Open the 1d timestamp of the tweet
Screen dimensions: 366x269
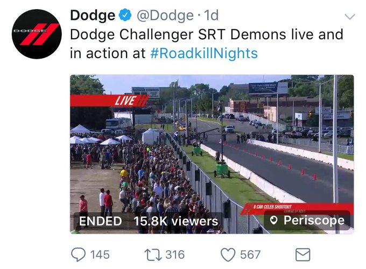[211, 16]
